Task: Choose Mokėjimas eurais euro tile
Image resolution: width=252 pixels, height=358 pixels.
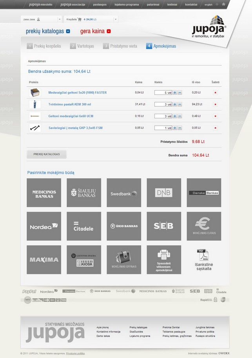Action: [x=204, y=226]
